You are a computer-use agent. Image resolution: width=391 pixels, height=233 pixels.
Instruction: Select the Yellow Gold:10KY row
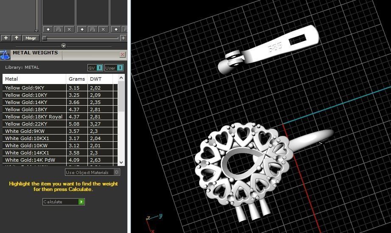click(60, 95)
